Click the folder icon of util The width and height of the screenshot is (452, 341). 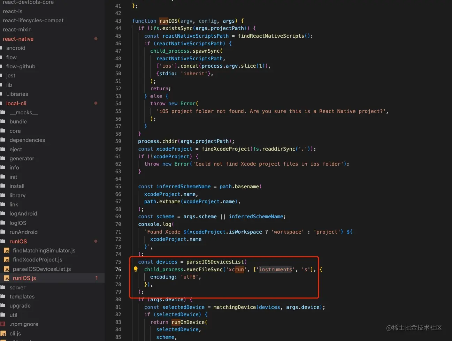pyautogui.click(x=3, y=315)
